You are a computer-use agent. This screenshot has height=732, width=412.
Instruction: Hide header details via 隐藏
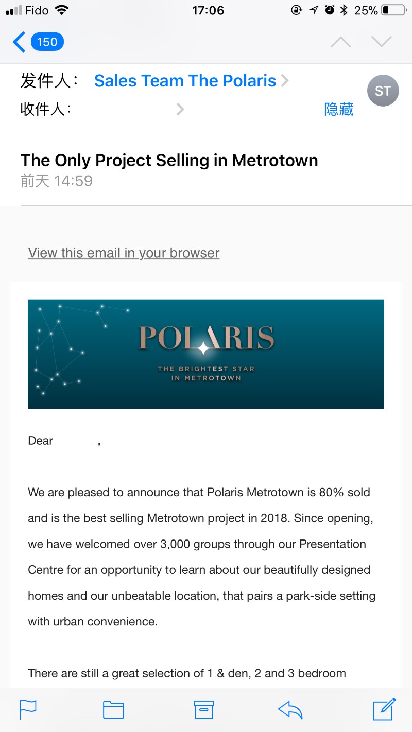pos(339,109)
